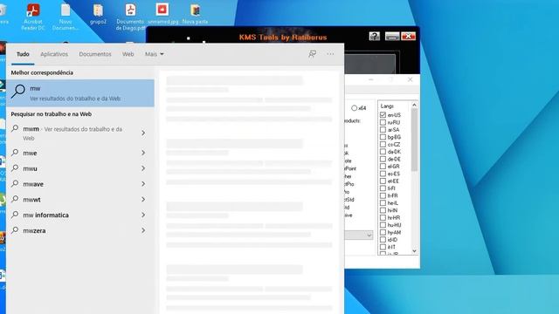Check the hi-IN language checkbox

[383, 210]
